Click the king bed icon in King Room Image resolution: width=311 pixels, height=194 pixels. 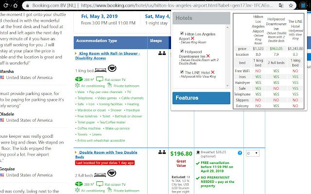(x=101, y=70)
